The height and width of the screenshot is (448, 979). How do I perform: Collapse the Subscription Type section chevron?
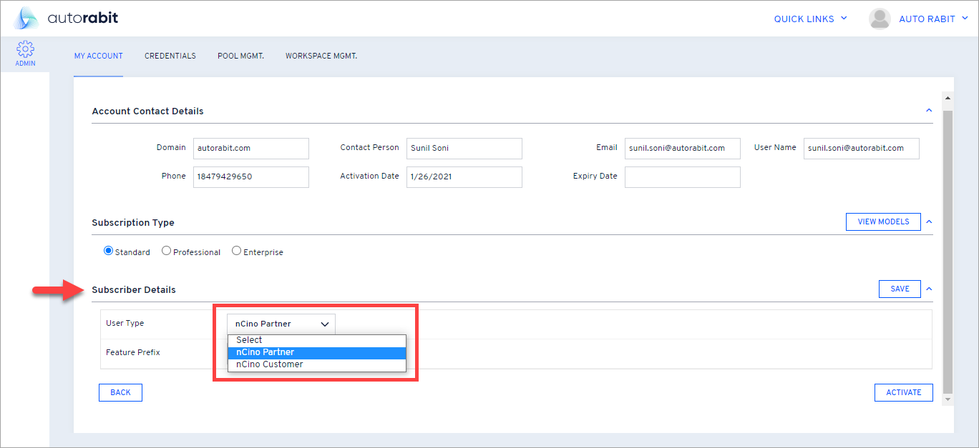point(929,222)
